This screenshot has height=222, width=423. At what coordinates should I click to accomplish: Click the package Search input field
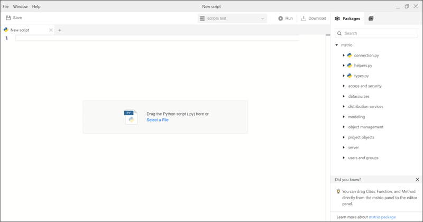click(x=379, y=33)
